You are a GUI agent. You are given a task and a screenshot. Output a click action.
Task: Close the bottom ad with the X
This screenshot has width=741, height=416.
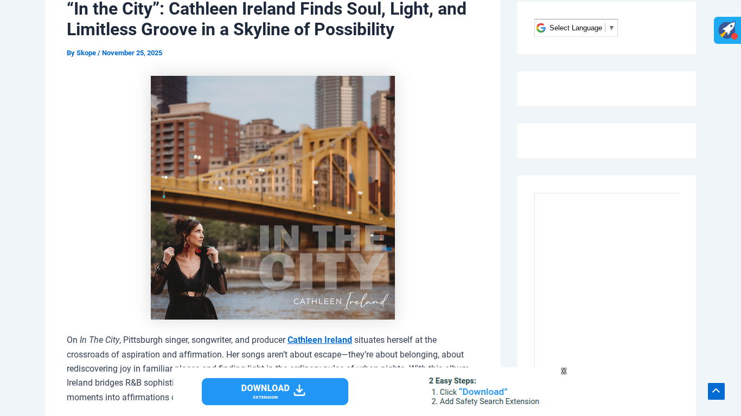pyautogui.click(x=564, y=371)
